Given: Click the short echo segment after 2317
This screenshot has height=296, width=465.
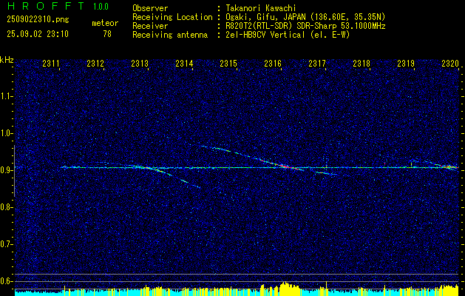Looking at the screenshot, I should point(326,173).
